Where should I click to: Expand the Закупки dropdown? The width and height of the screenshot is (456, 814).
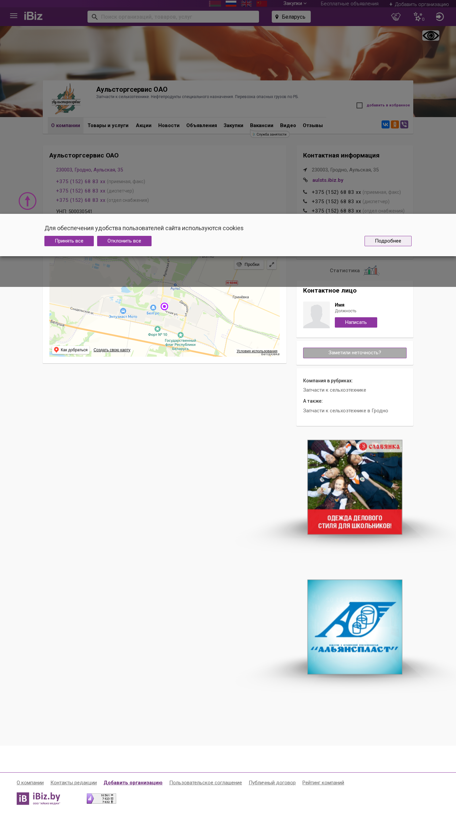point(295,3)
